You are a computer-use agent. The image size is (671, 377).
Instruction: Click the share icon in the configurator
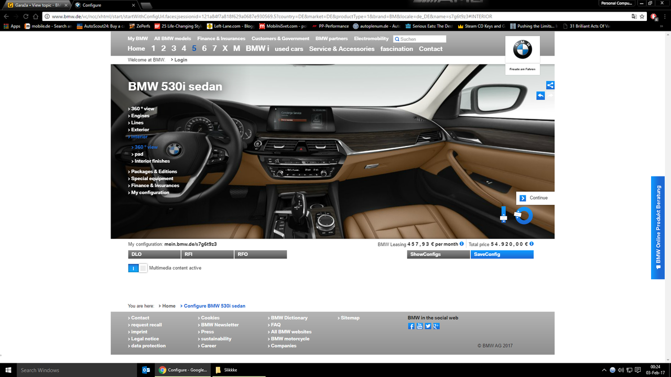(x=550, y=84)
